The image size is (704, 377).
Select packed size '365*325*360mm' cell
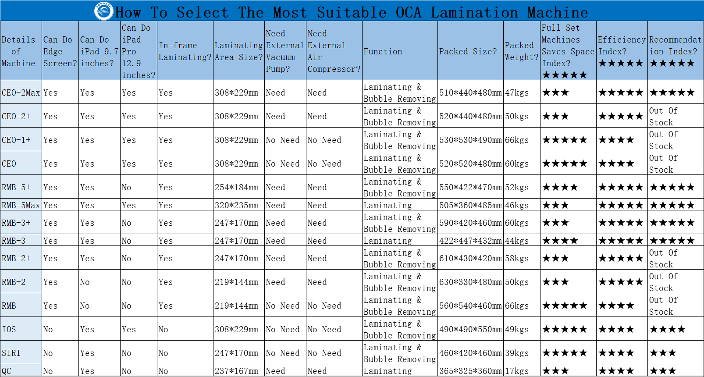[470, 371]
